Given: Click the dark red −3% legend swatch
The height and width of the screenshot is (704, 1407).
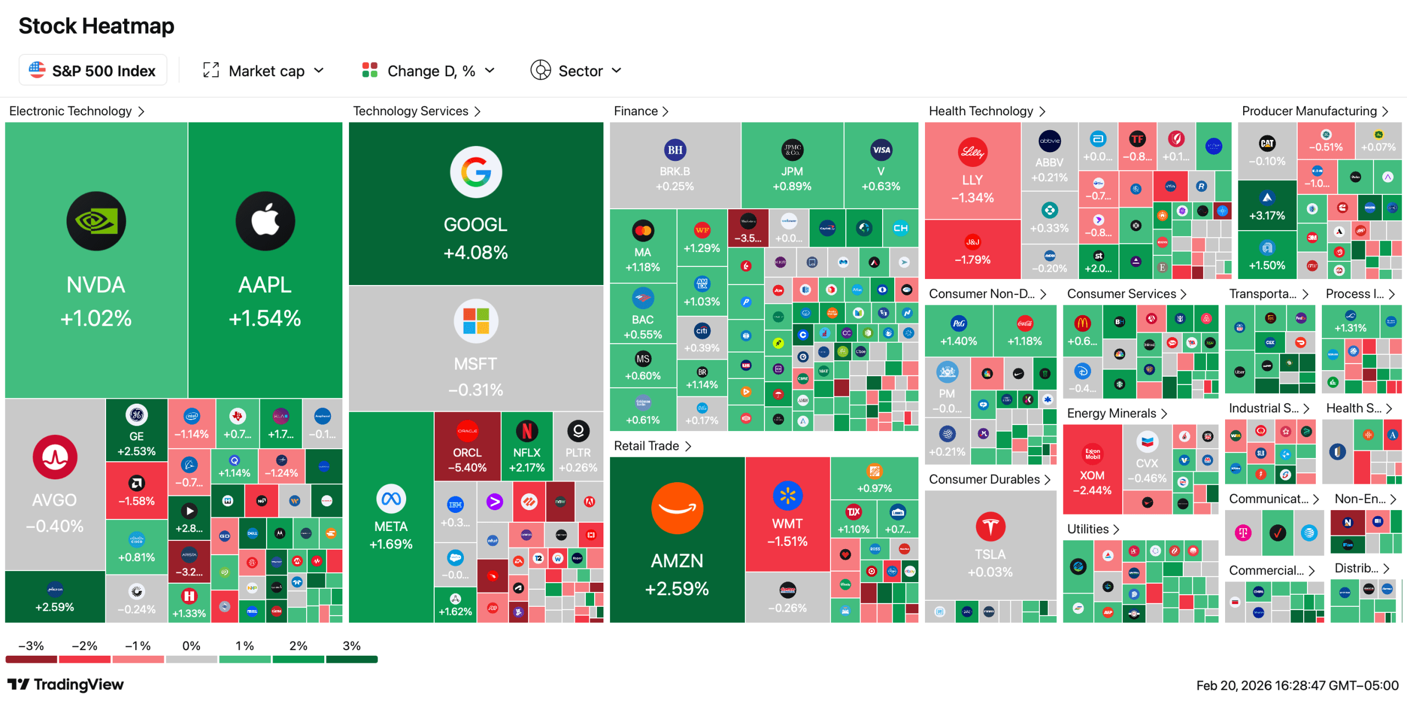Looking at the screenshot, I should [x=31, y=660].
